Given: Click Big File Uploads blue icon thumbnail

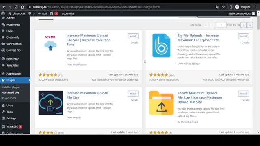Looking at the screenshot, I should [x=161, y=45].
